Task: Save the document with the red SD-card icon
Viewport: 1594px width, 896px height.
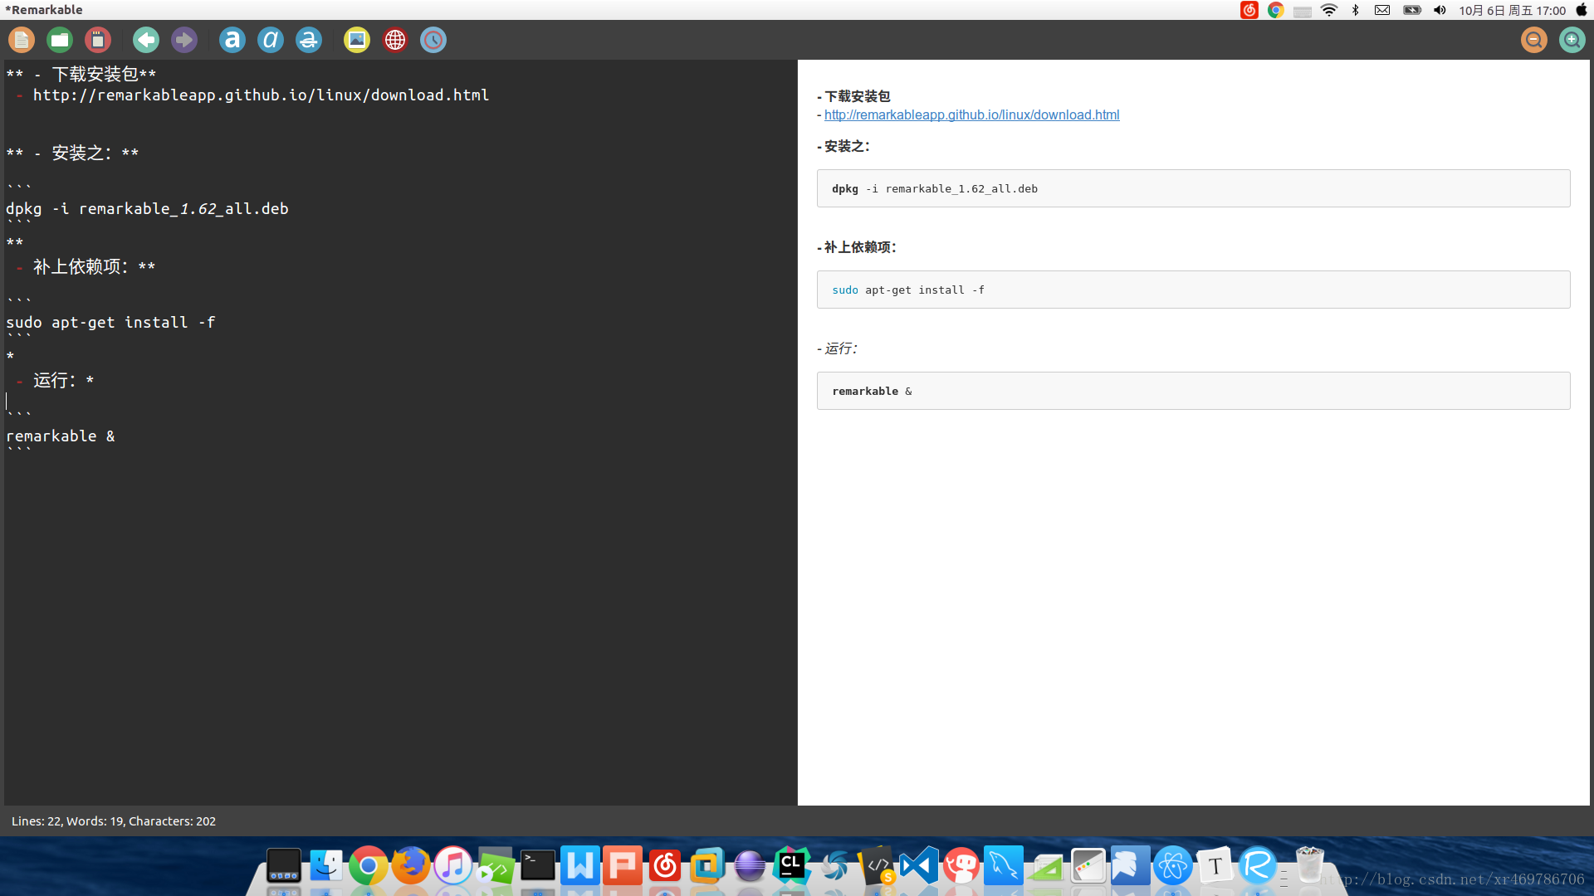Action: point(98,40)
